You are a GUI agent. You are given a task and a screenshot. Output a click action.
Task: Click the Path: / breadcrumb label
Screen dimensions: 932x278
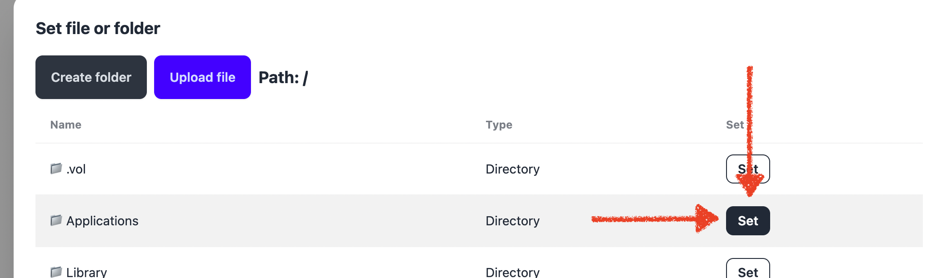coord(283,77)
